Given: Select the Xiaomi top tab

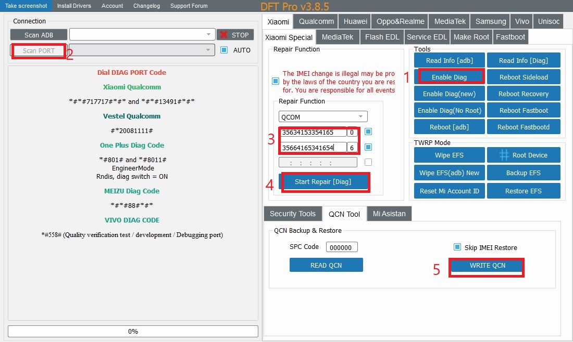Looking at the screenshot, I should coord(278,22).
